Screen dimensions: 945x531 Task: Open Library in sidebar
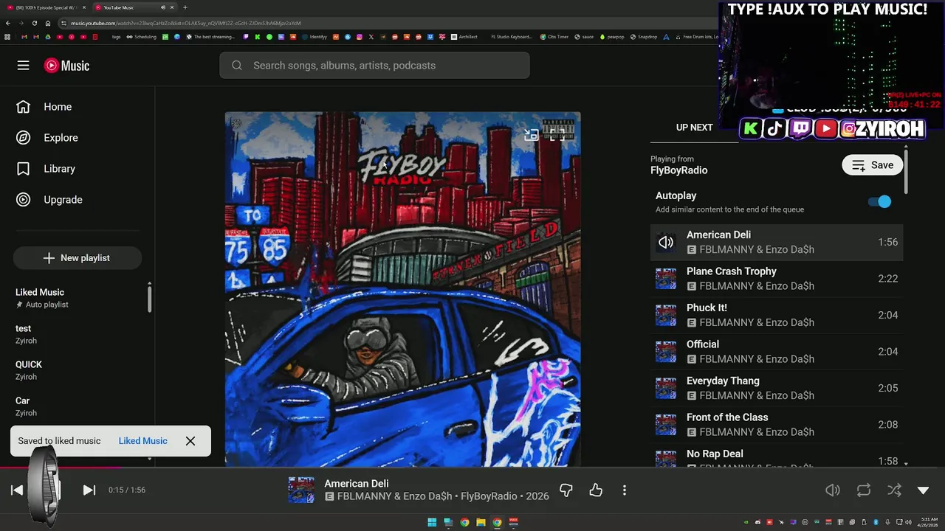tap(78, 169)
